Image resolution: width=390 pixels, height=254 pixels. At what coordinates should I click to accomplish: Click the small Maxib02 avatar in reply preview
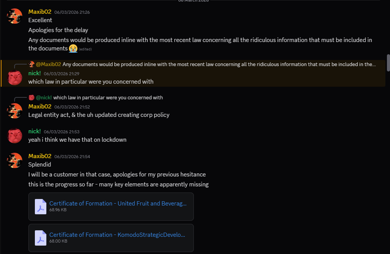pos(32,64)
